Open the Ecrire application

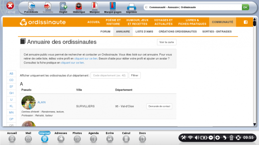pyautogui.click(x=110, y=137)
